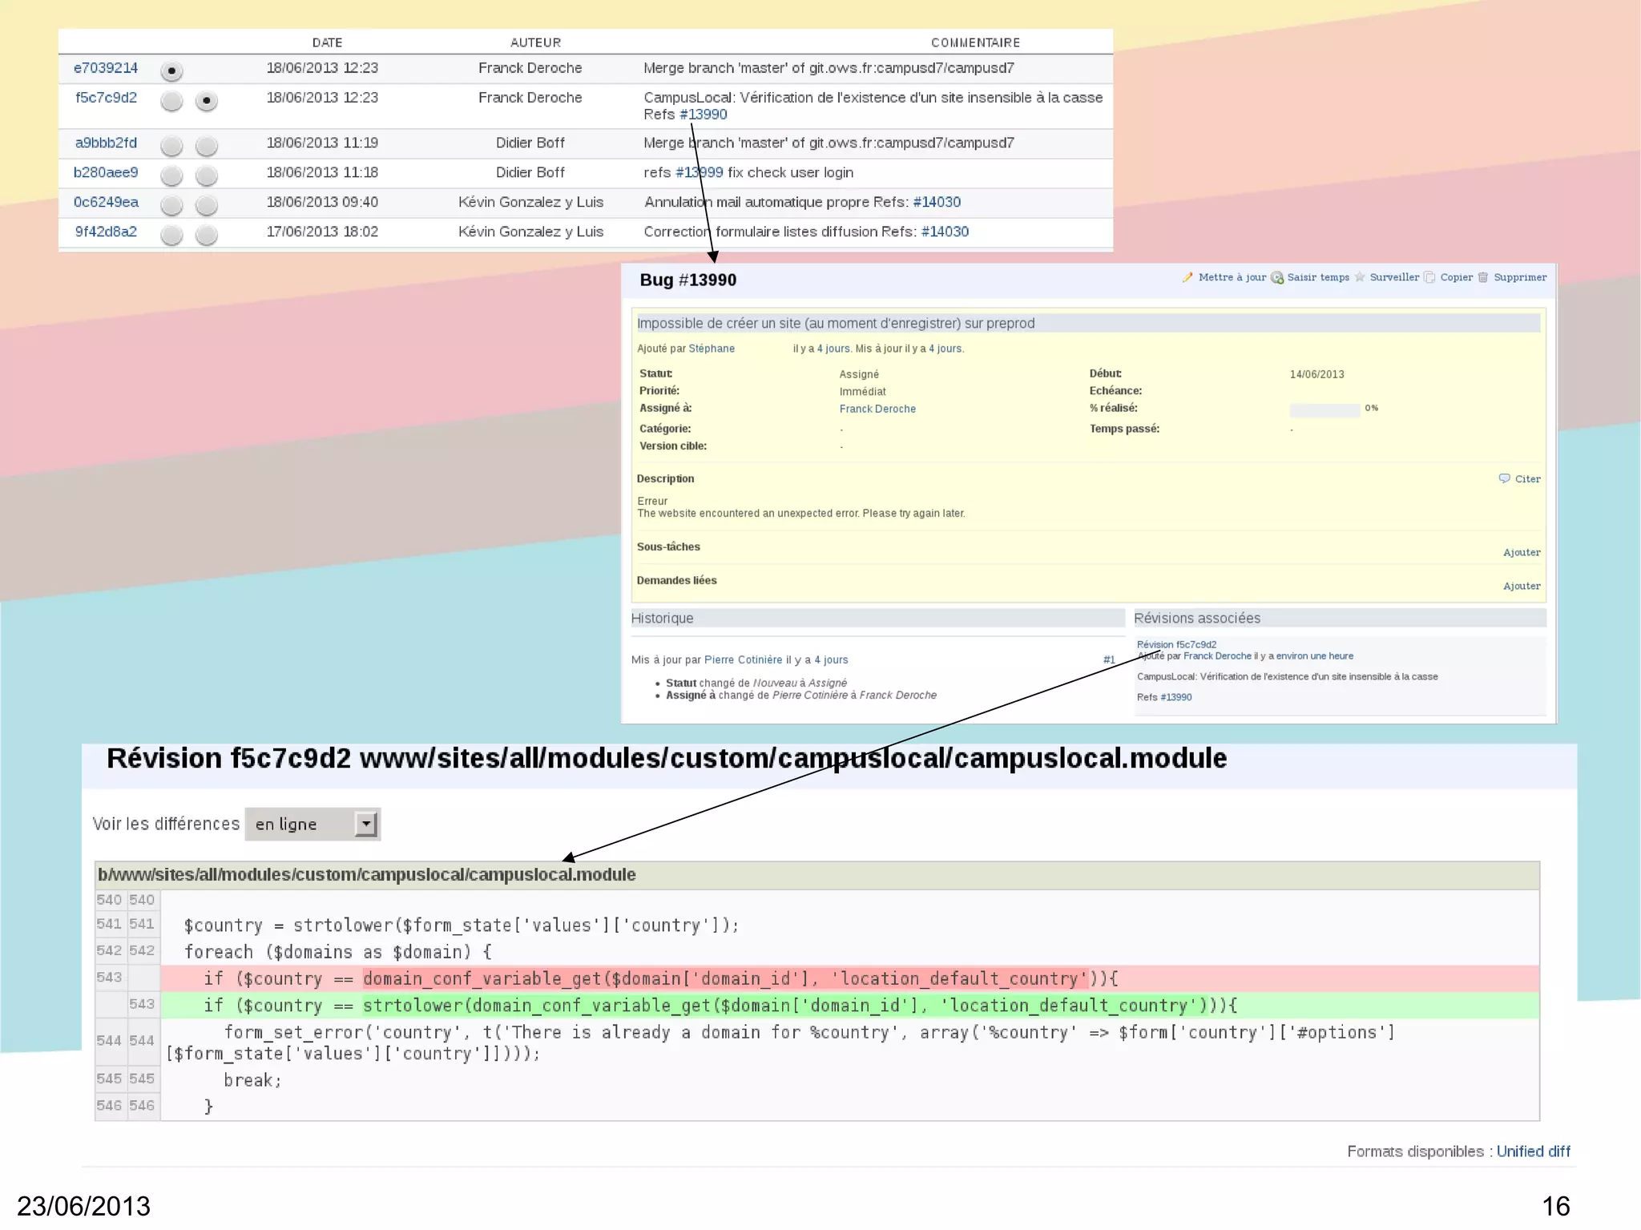1641x1230 pixels.
Task: Open the #14030 issue link in Annulation row
Action: [937, 202]
